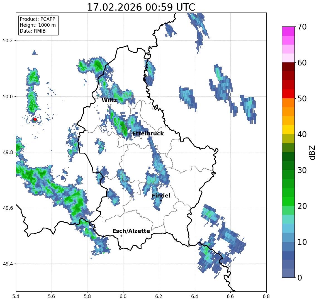Click the 'Product: PCAPPI' legend line
319x302 pixels.
(38, 19)
